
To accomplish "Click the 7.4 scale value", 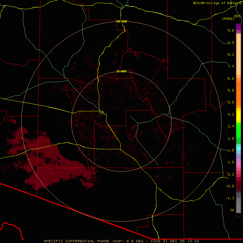I will pyautogui.click(x=231, y=66).
